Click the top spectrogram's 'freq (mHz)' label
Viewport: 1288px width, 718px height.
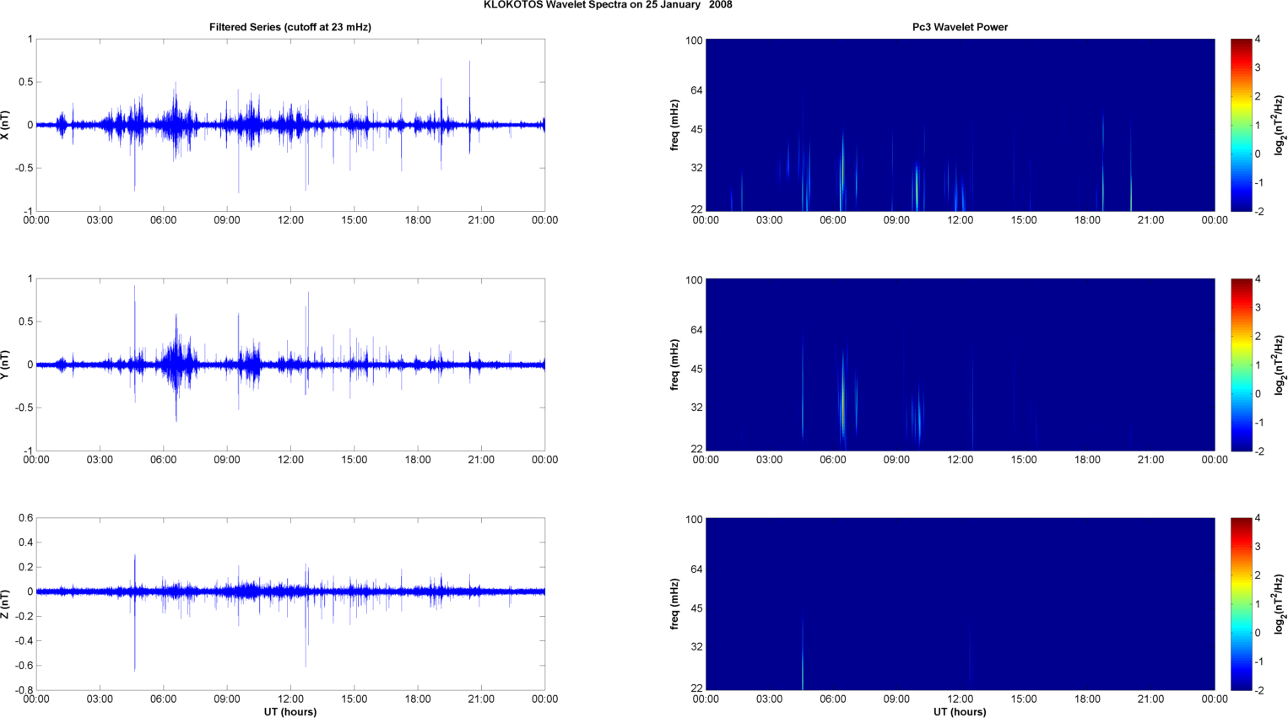point(675,125)
